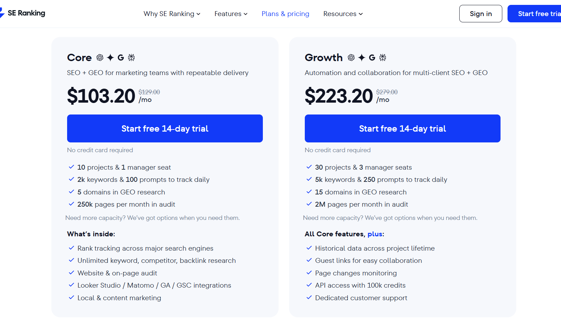Open the Features dropdown menu

pos(231,14)
